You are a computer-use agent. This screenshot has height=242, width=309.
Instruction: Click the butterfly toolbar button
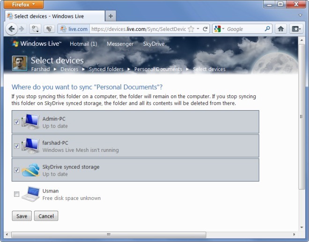click(49, 29)
